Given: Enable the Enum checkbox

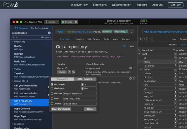Looking at the screenshot, I should [x=52, y=99].
